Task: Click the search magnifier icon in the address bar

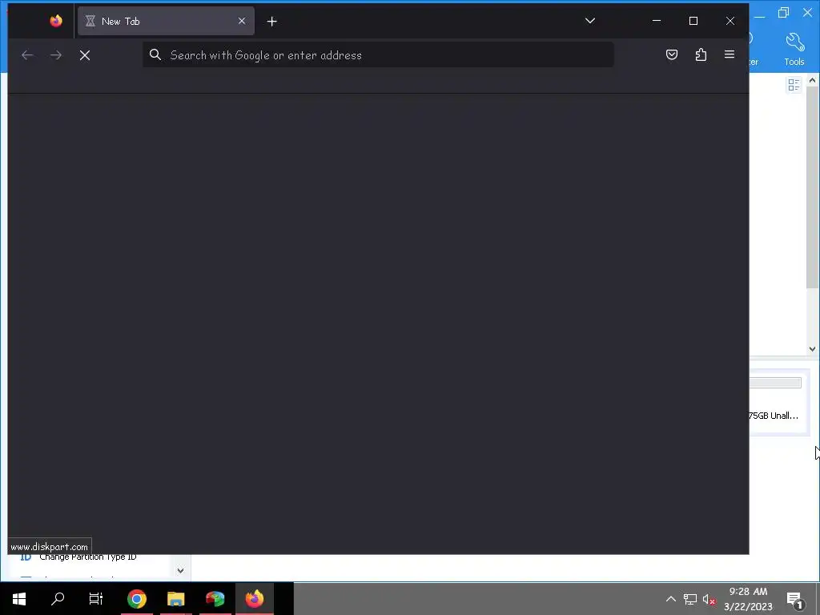Action: (x=155, y=54)
